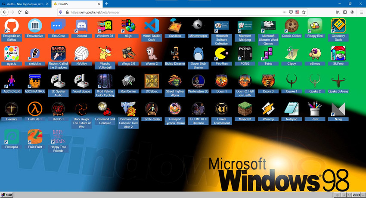This screenshot has height=198, width=366.
Task: Launch Half-Life 1
Action: click(x=35, y=109)
